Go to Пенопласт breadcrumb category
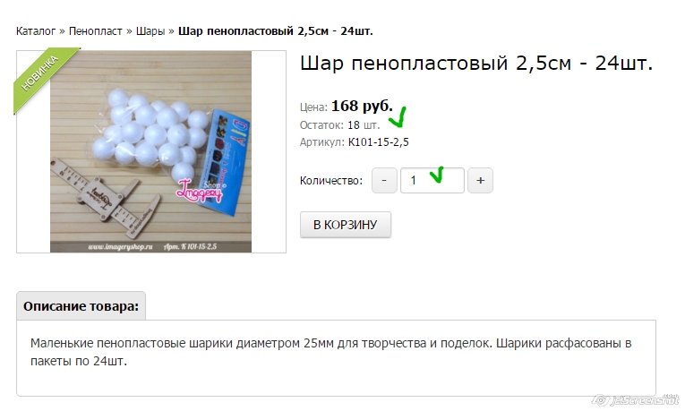The image size is (685, 411). pyautogui.click(x=95, y=31)
